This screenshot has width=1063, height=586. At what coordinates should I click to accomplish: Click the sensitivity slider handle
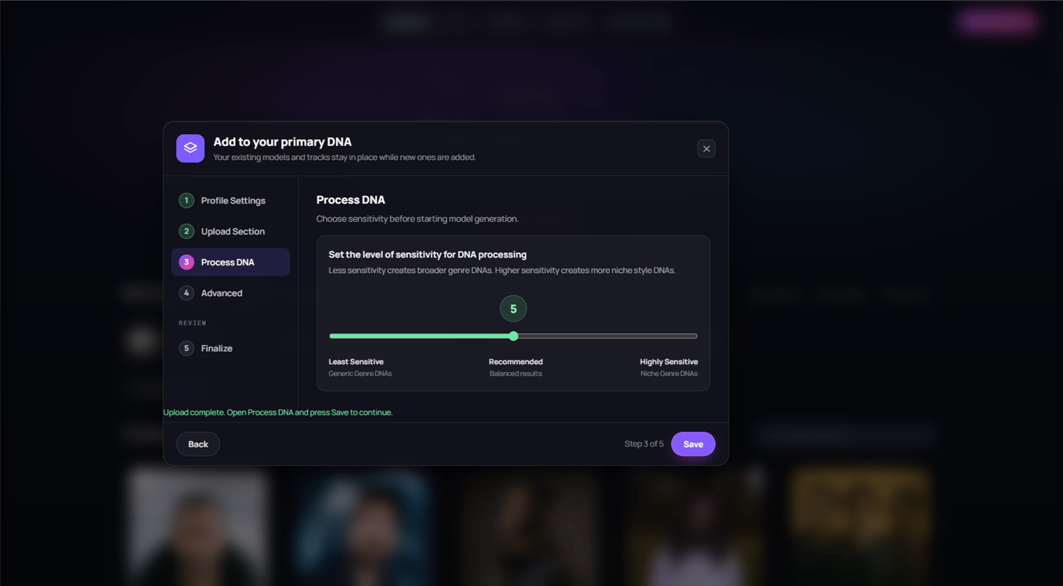click(x=514, y=336)
